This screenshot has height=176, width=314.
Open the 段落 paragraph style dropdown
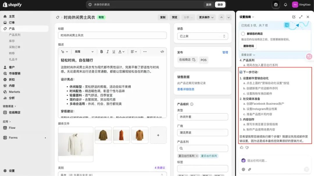pyautogui.click(x=84, y=52)
